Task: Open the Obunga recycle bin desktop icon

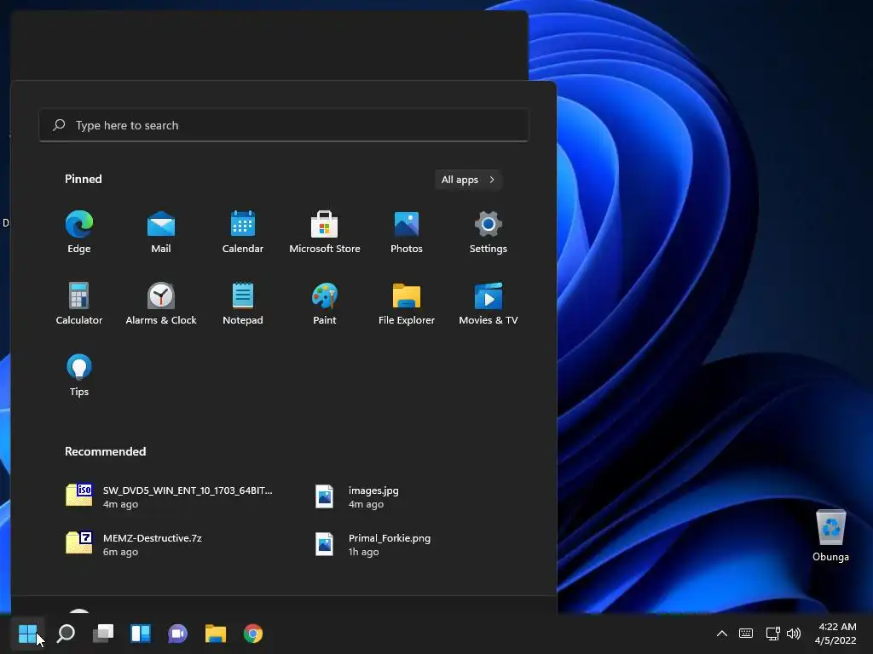Action: coord(830,535)
